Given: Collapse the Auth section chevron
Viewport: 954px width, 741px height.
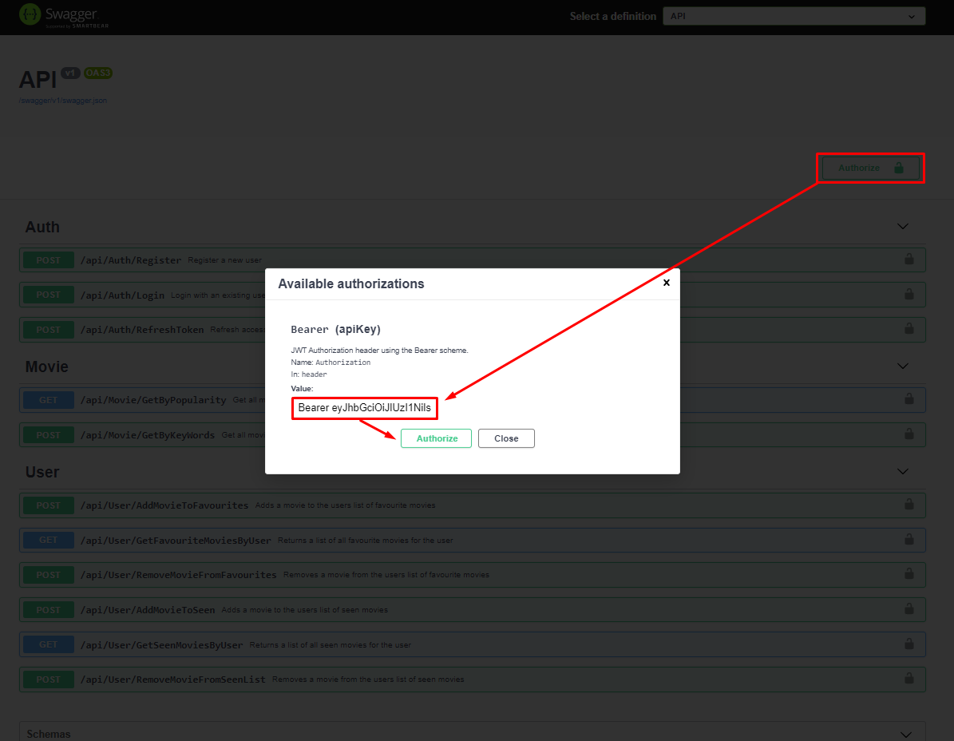Looking at the screenshot, I should pyautogui.click(x=903, y=226).
